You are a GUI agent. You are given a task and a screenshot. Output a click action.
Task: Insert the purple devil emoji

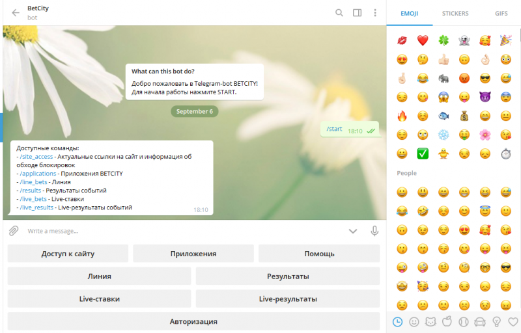485,97
